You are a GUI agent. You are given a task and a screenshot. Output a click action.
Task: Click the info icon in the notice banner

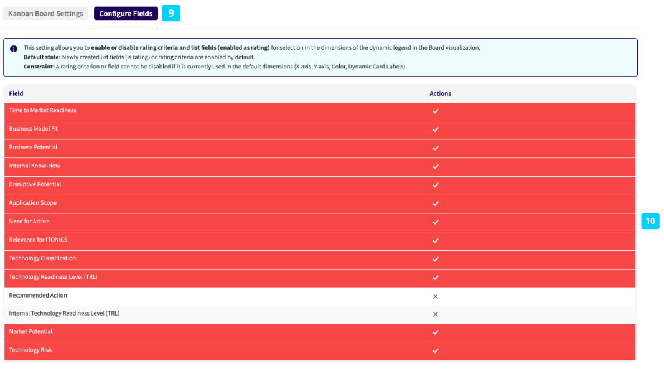pos(14,48)
